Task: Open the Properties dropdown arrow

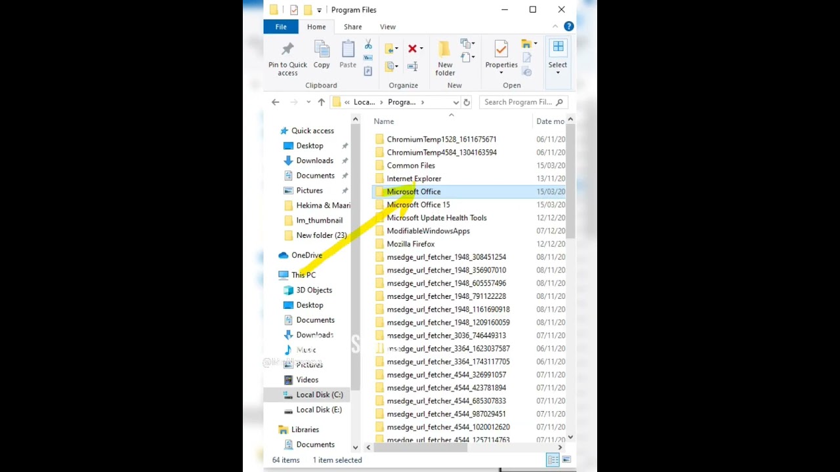Action: [501, 73]
